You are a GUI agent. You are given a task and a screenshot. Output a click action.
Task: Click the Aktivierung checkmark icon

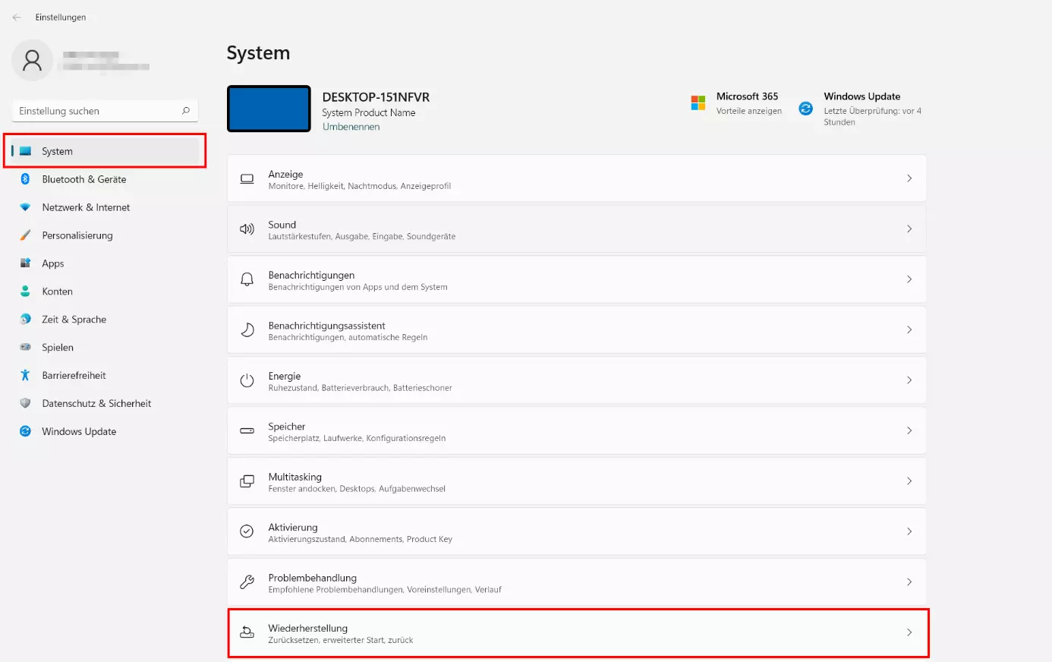click(247, 531)
